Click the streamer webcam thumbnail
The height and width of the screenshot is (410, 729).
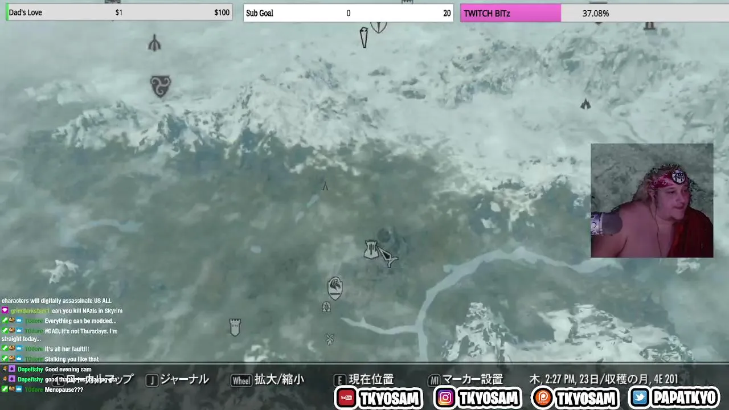point(652,200)
